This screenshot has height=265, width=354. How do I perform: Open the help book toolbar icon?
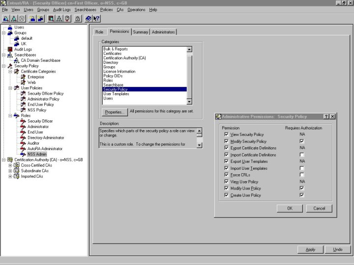pos(88,19)
